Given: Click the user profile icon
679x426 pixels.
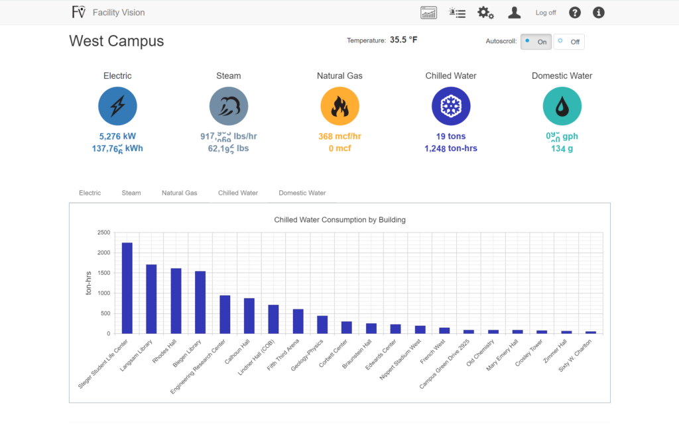Looking at the screenshot, I should pos(514,12).
